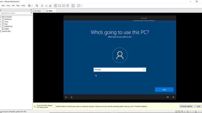Select the COMP2126 folder
The height and width of the screenshot is (113, 202).
tap(9, 26)
